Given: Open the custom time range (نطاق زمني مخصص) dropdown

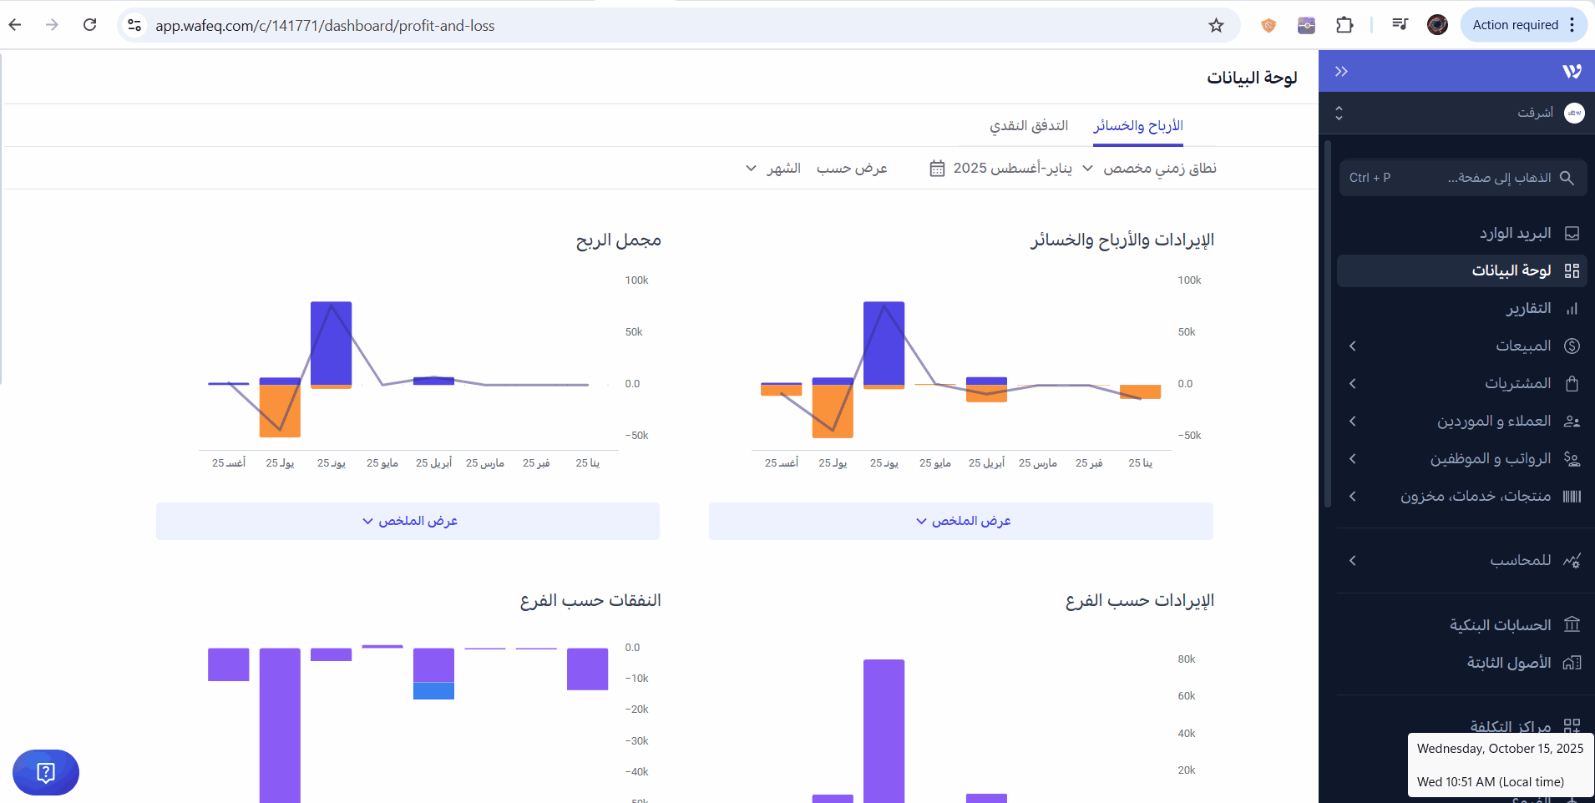Looking at the screenshot, I should click(1149, 169).
